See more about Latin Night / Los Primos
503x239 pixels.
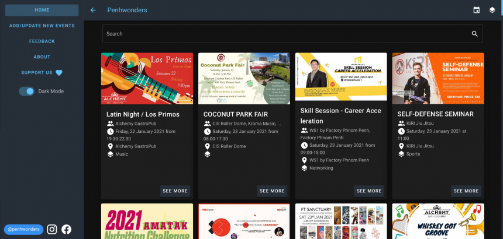coord(175,191)
